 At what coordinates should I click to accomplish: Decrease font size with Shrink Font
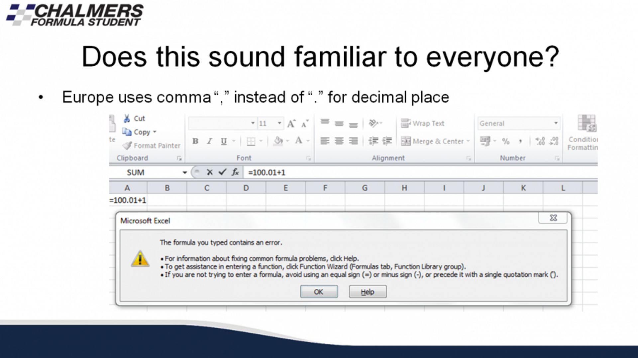point(304,123)
